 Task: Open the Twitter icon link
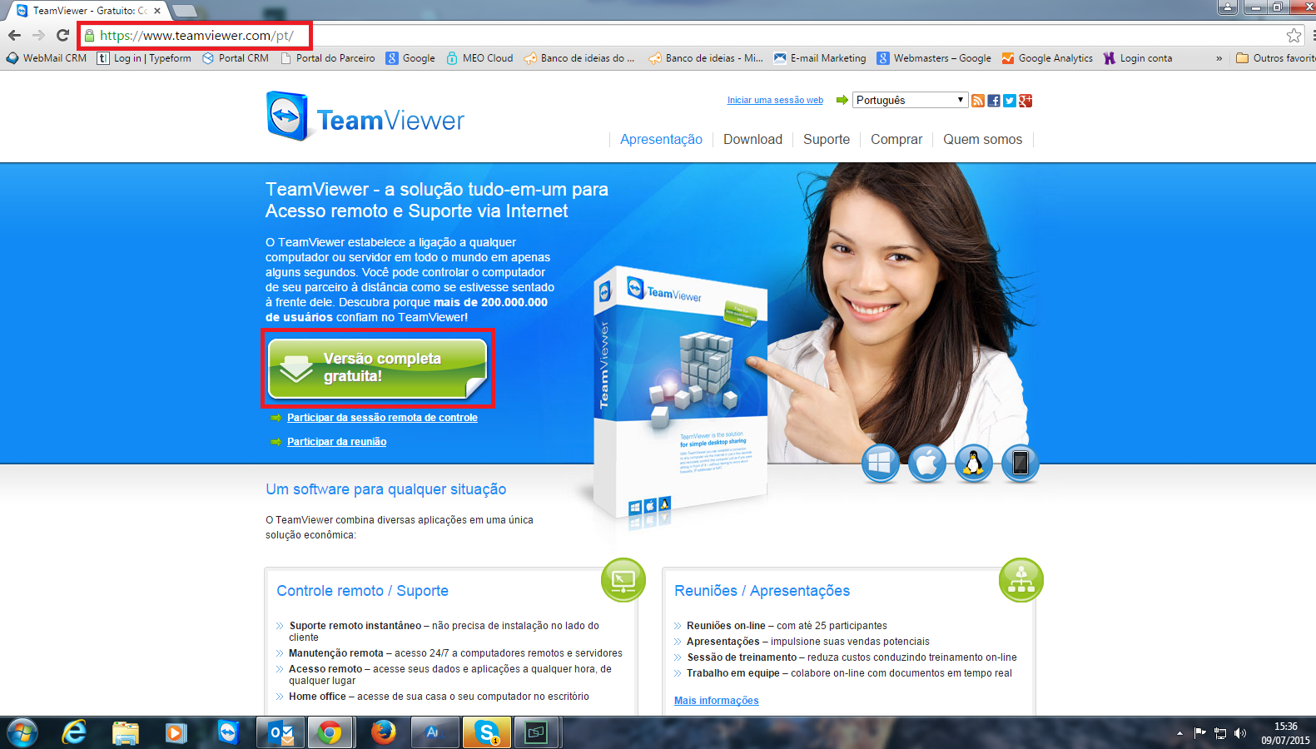(1010, 101)
